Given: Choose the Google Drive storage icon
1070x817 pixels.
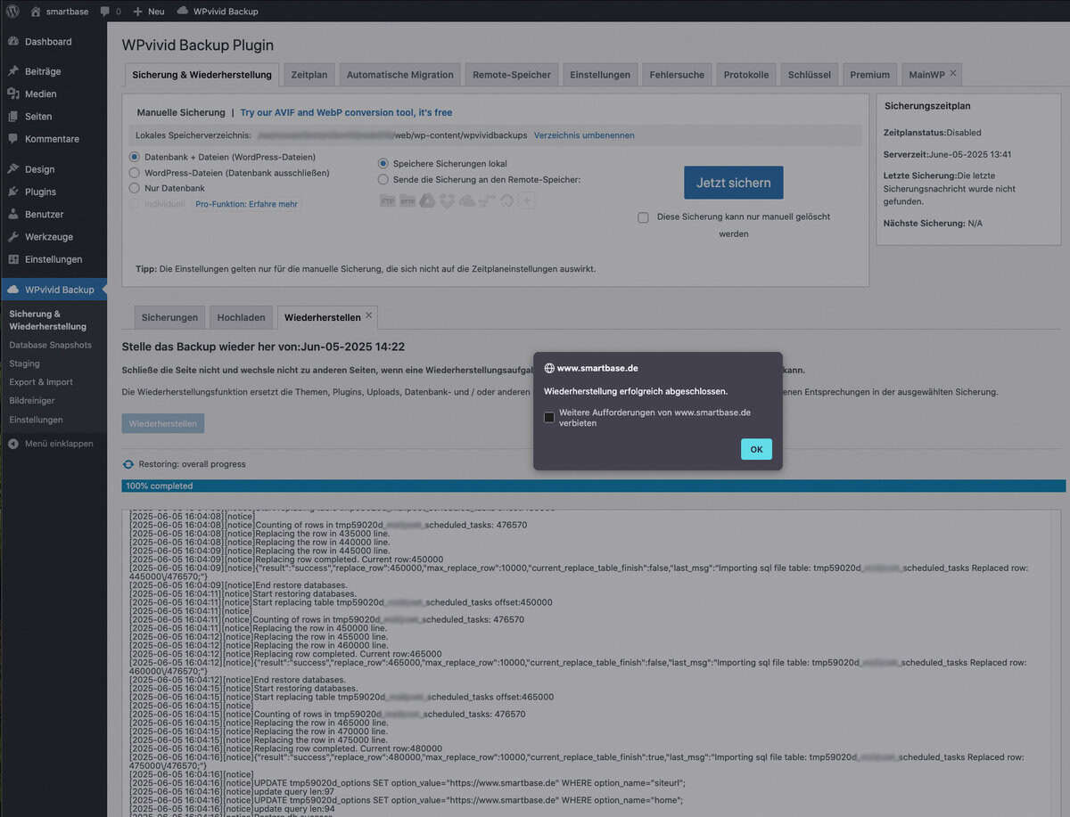Looking at the screenshot, I should 427,200.
